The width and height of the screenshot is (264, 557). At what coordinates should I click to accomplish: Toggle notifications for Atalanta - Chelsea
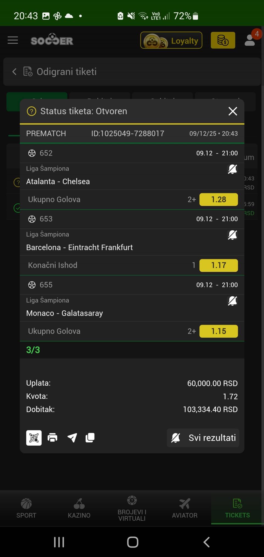[232, 169]
